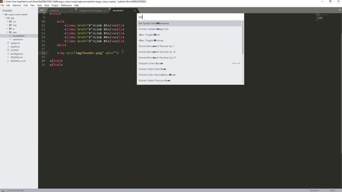The height and width of the screenshot is (192, 342).
Task: Close the Package Control Messages tab
Action: coord(105,11)
